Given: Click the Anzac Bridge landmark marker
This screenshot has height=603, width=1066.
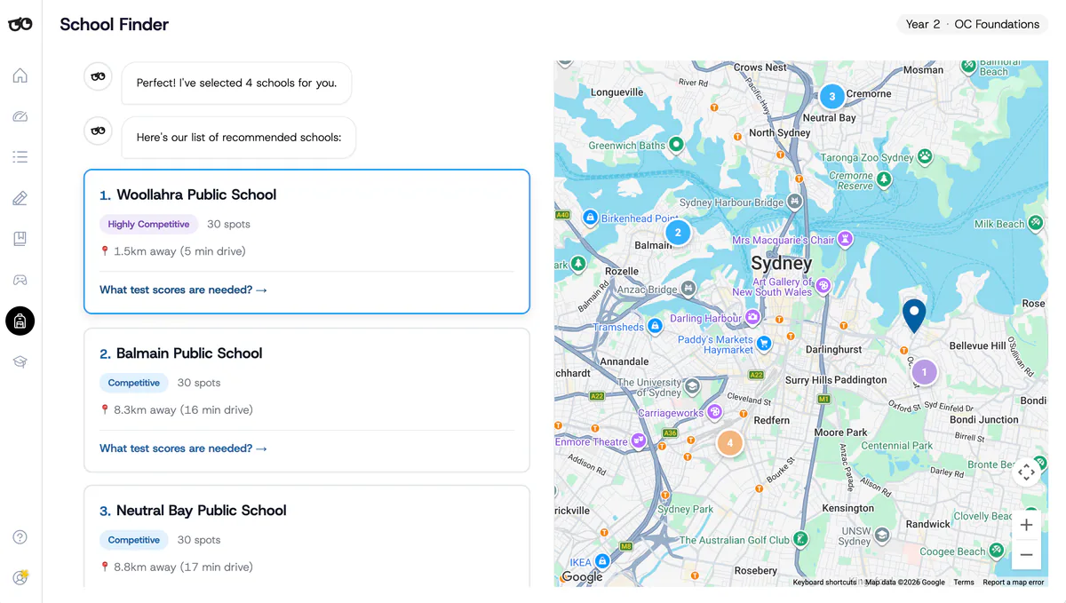Looking at the screenshot, I should (688, 289).
